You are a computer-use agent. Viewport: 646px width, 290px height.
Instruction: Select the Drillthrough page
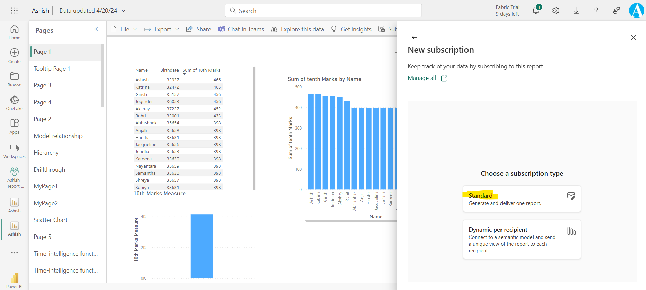[50, 170]
